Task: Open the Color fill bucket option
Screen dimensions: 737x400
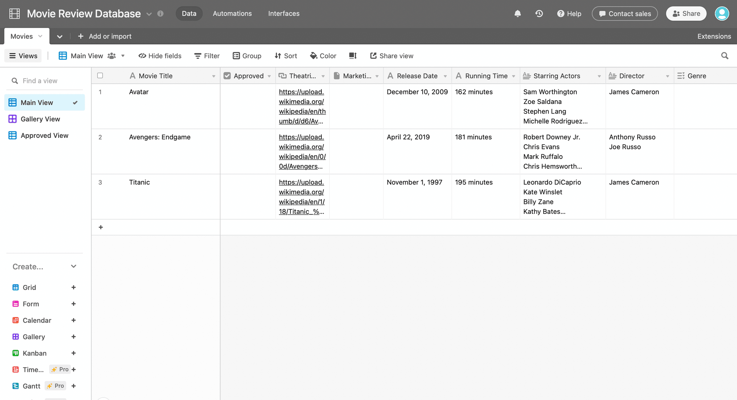Action: click(323, 56)
